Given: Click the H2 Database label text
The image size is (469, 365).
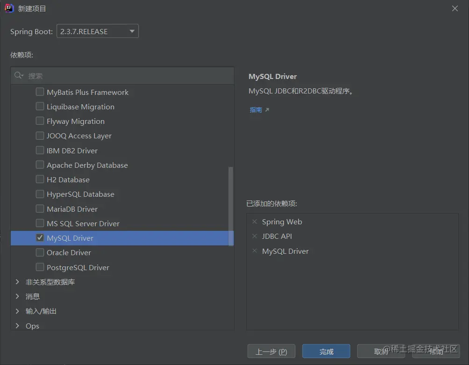Looking at the screenshot, I should tap(68, 180).
